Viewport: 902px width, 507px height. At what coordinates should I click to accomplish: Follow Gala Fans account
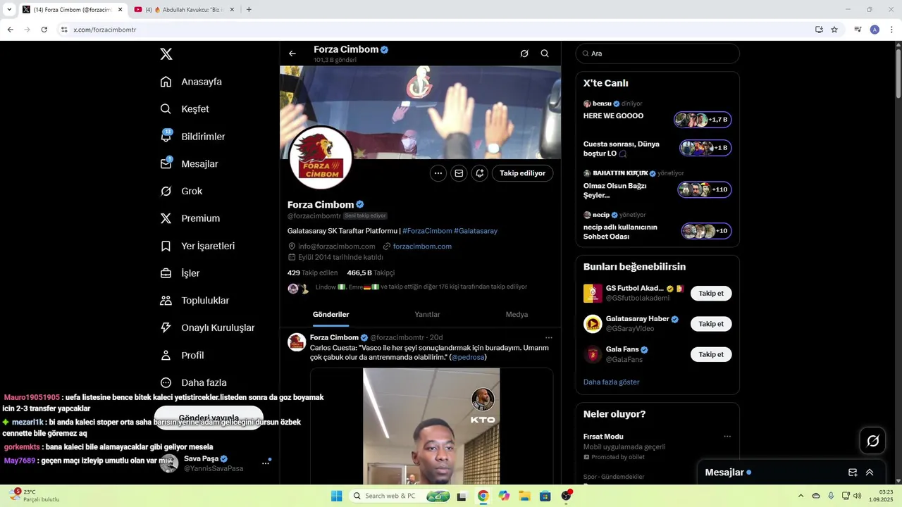click(x=711, y=354)
